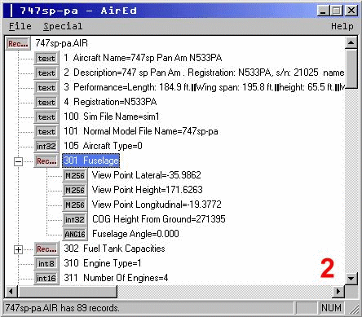Viewport: 362px width, 317px height.
Task: Click the text icon for Description row
Action: (x=46, y=73)
